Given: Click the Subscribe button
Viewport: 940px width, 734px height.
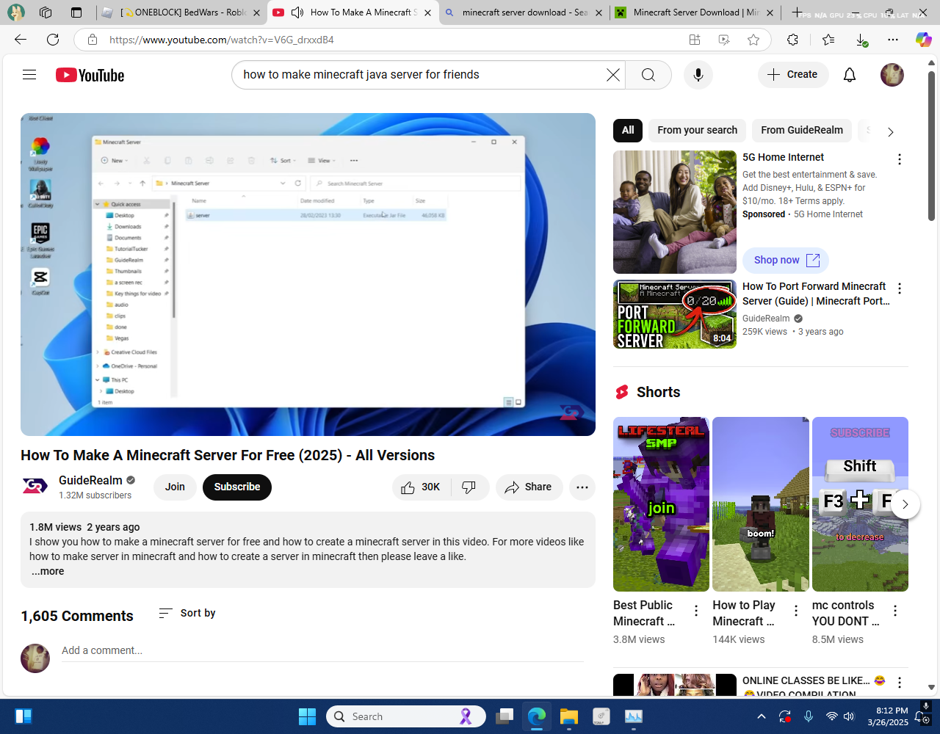Looking at the screenshot, I should pyautogui.click(x=237, y=487).
